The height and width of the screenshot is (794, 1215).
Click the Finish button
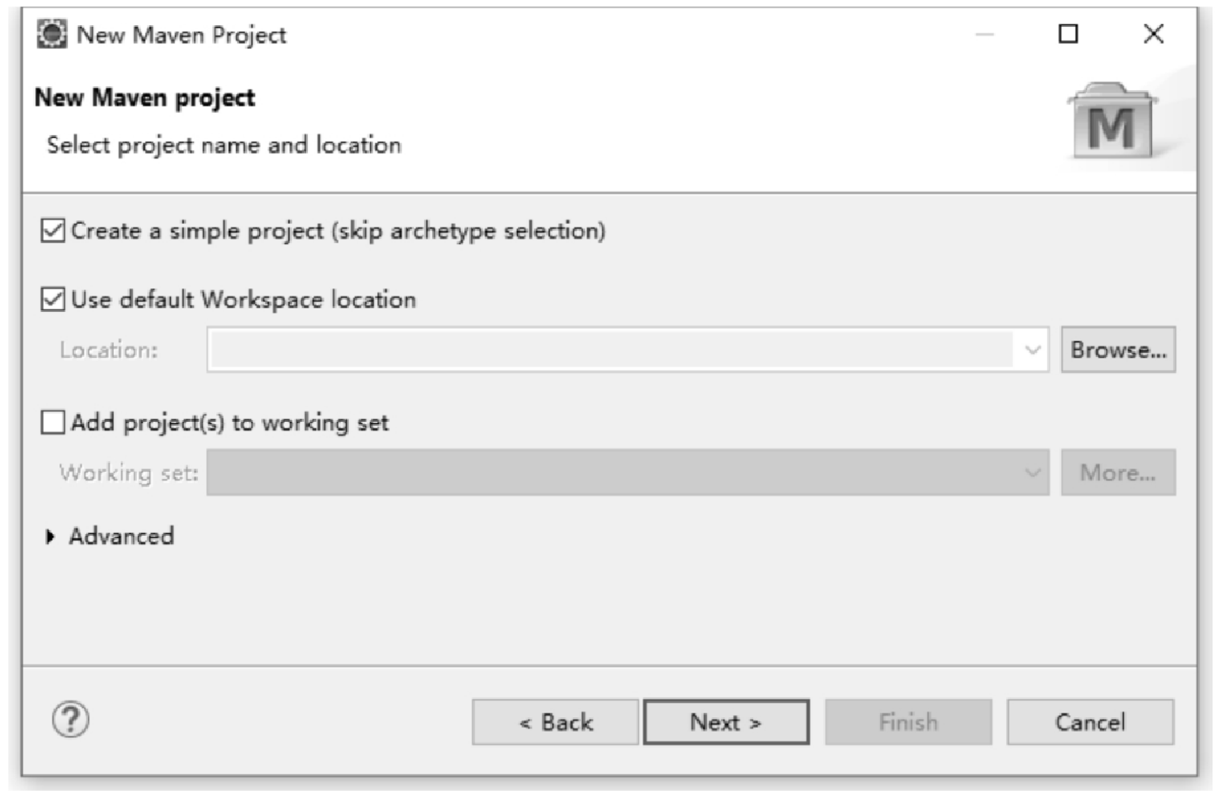pyautogui.click(x=909, y=722)
